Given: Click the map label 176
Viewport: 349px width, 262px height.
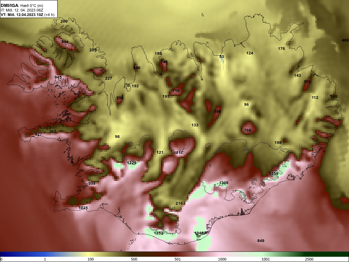Looking at the screenshot, I should 281,49.
